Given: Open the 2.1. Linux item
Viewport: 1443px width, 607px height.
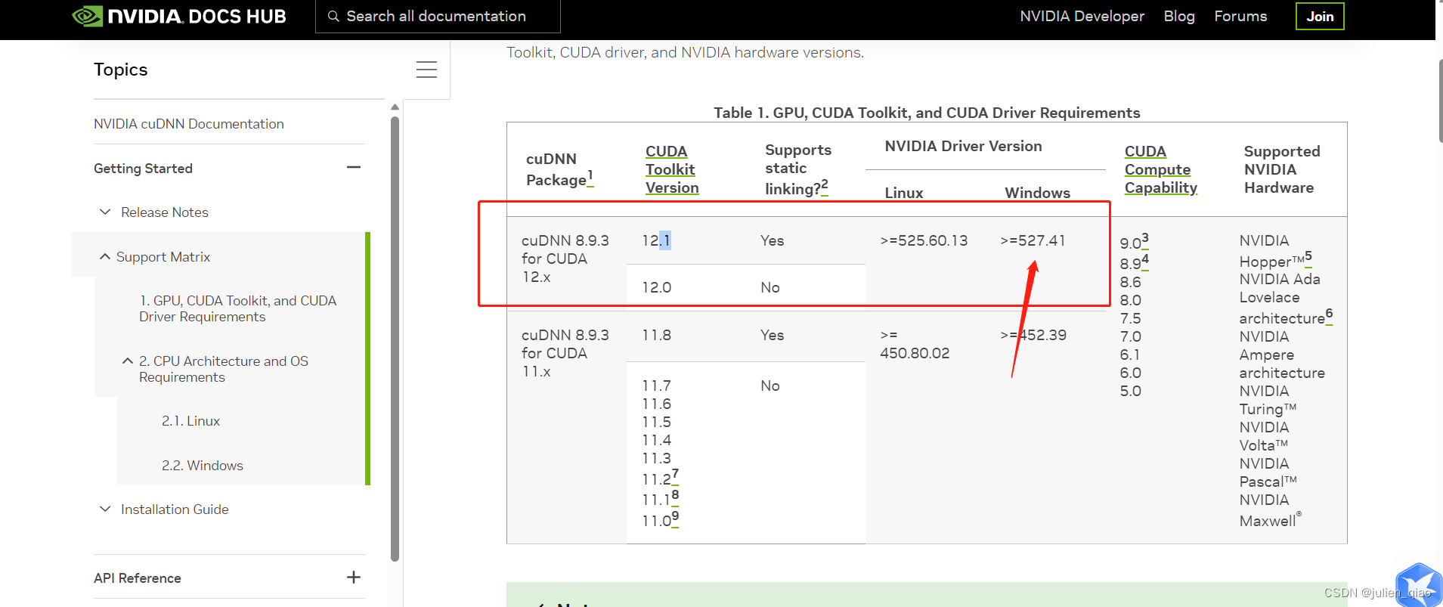Looking at the screenshot, I should click(190, 421).
